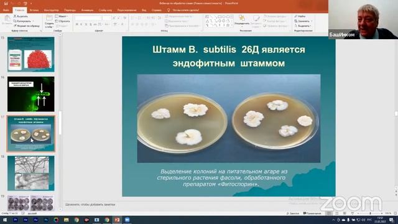Select the rectangle shape in shapes gallery
Screen dimensions: 398x224
click(220, 17)
